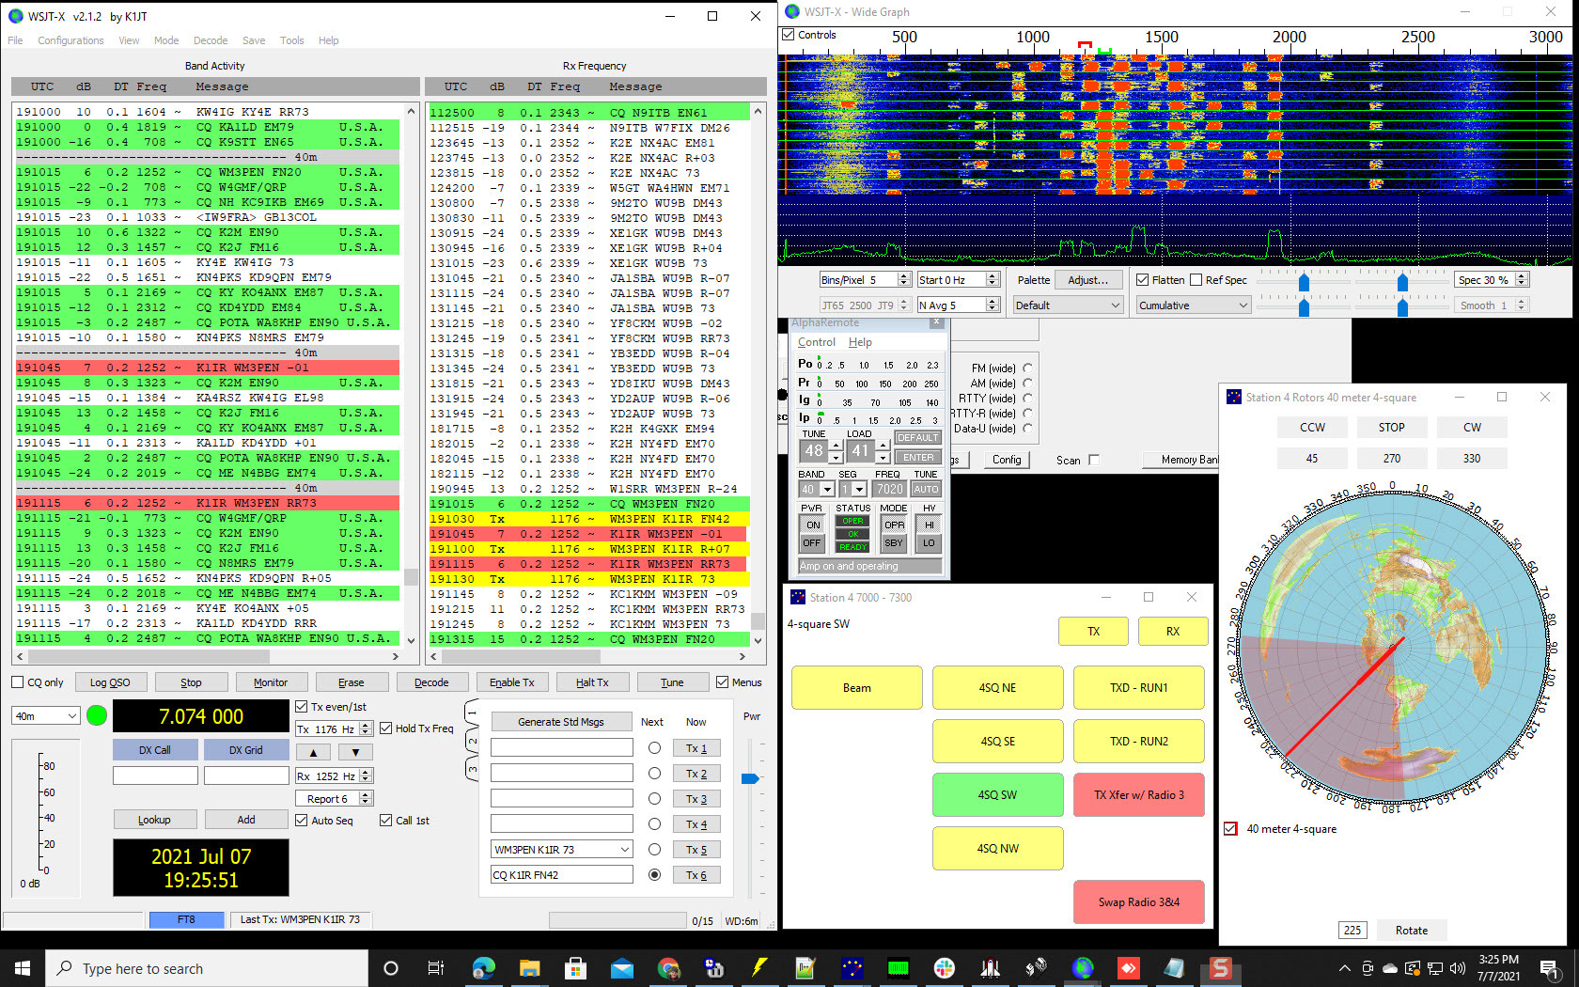Adjust Bins/Pixel spinner

tap(903, 280)
